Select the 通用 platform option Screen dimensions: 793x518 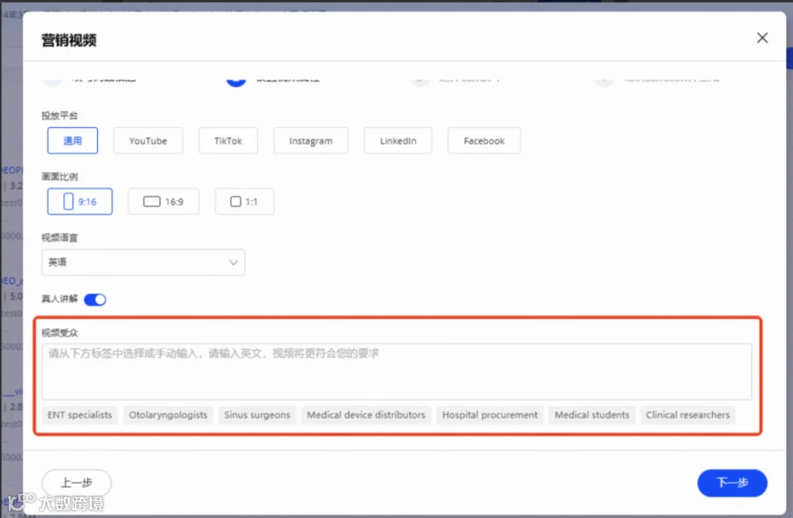point(72,141)
